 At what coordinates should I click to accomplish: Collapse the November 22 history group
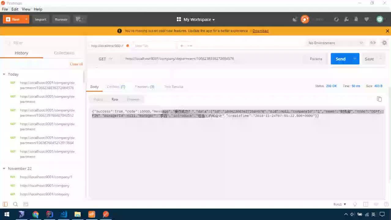pos(4,168)
